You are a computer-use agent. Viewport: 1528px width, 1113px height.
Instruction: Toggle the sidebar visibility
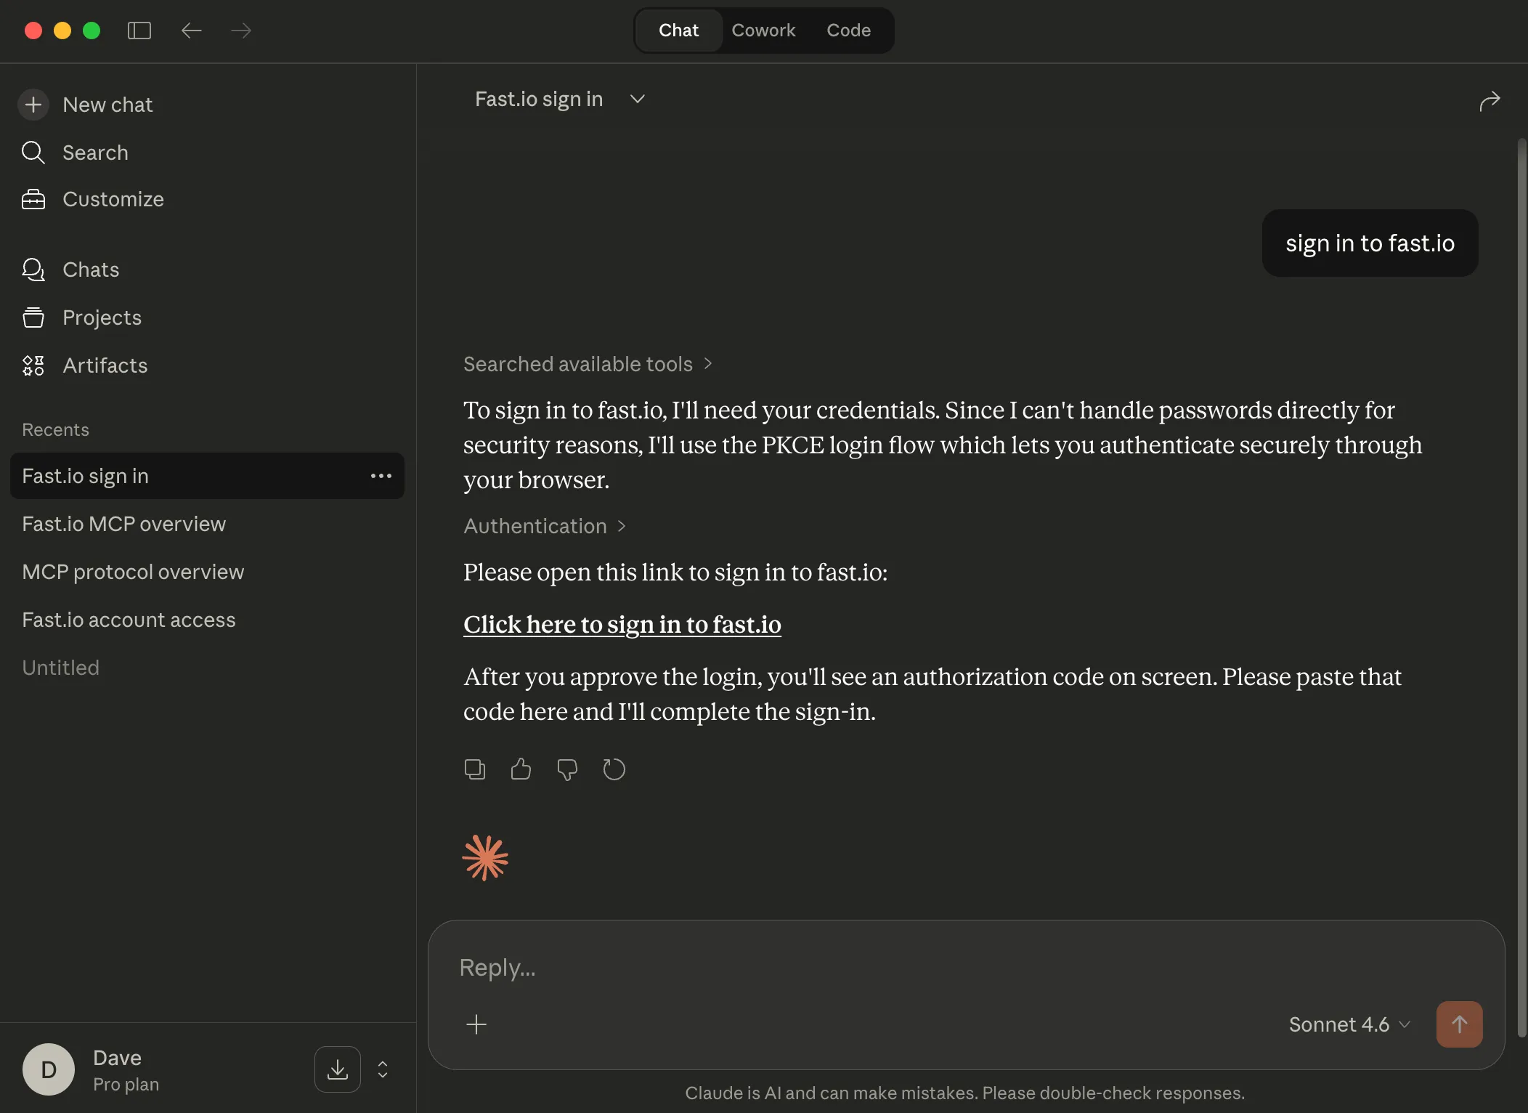139,31
